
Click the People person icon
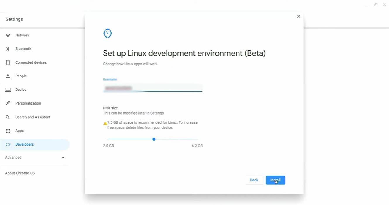pyautogui.click(x=8, y=76)
